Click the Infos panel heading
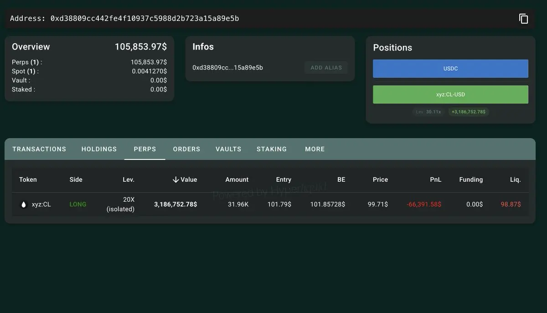Image resolution: width=547 pixels, height=313 pixels. point(203,46)
